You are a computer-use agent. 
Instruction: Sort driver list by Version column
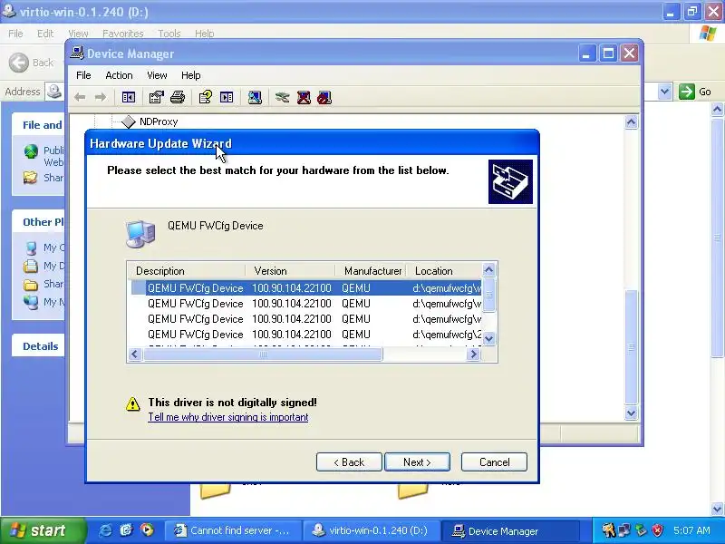tap(290, 270)
